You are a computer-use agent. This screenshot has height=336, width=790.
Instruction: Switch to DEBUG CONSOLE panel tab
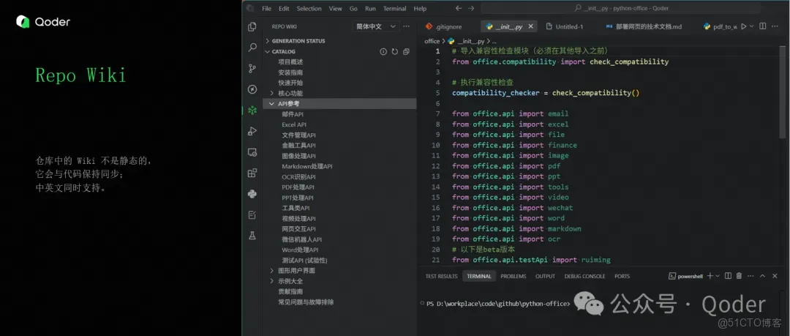click(x=584, y=277)
